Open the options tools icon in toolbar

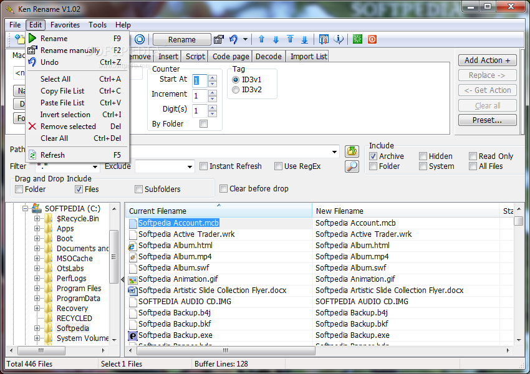click(x=324, y=39)
